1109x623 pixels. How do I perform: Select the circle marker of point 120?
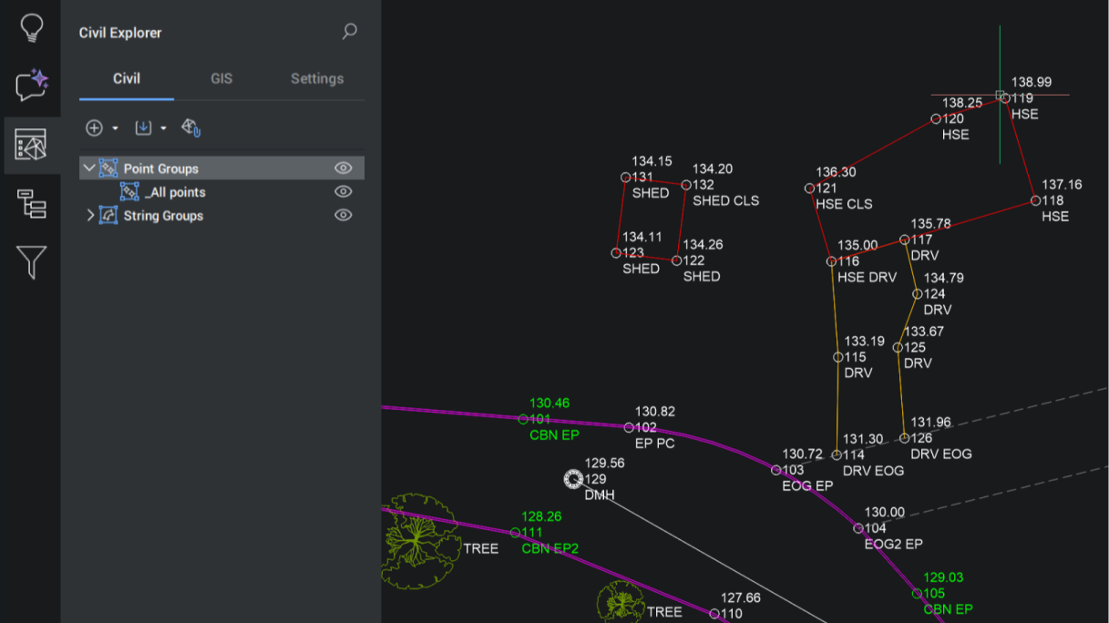coord(936,119)
